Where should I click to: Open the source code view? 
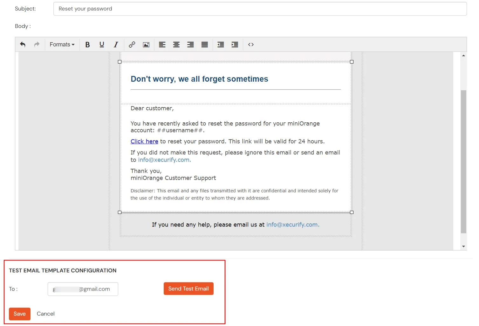point(250,44)
